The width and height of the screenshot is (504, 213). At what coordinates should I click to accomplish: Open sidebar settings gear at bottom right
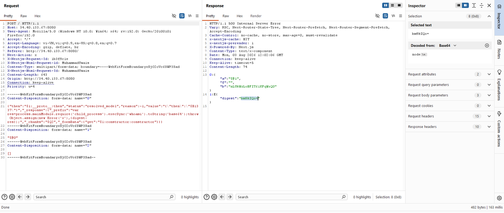click(x=499, y=198)
